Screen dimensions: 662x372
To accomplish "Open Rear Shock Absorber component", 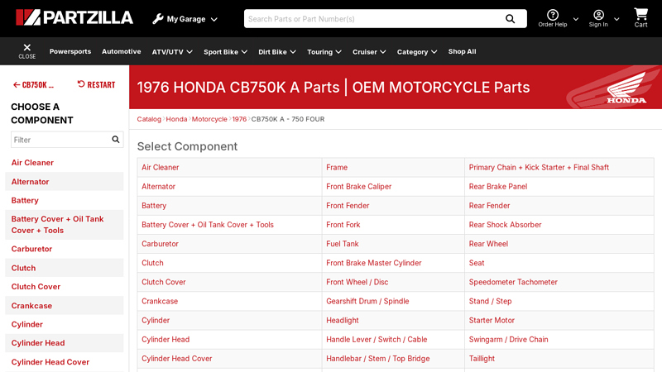I will tap(505, 225).
